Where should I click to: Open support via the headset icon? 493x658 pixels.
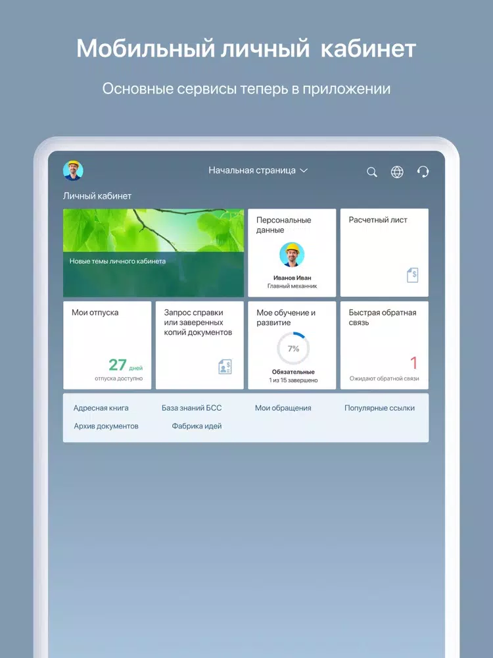423,172
